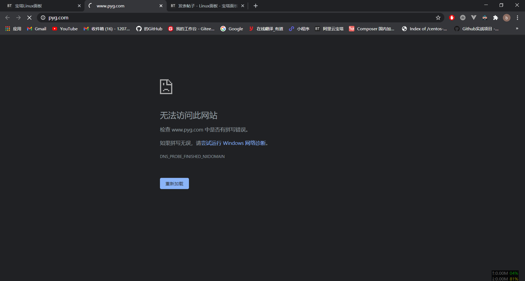Open the gray circular extension icon
The height and width of the screenshot is (281, 525).
coord(463,18)
